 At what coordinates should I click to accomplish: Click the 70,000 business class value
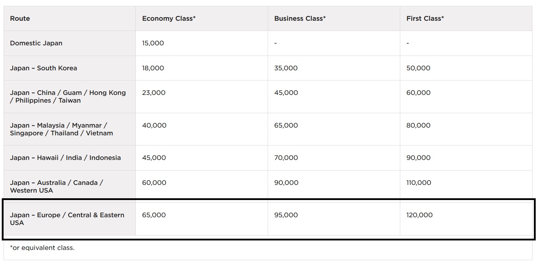(x=286, y=158)
